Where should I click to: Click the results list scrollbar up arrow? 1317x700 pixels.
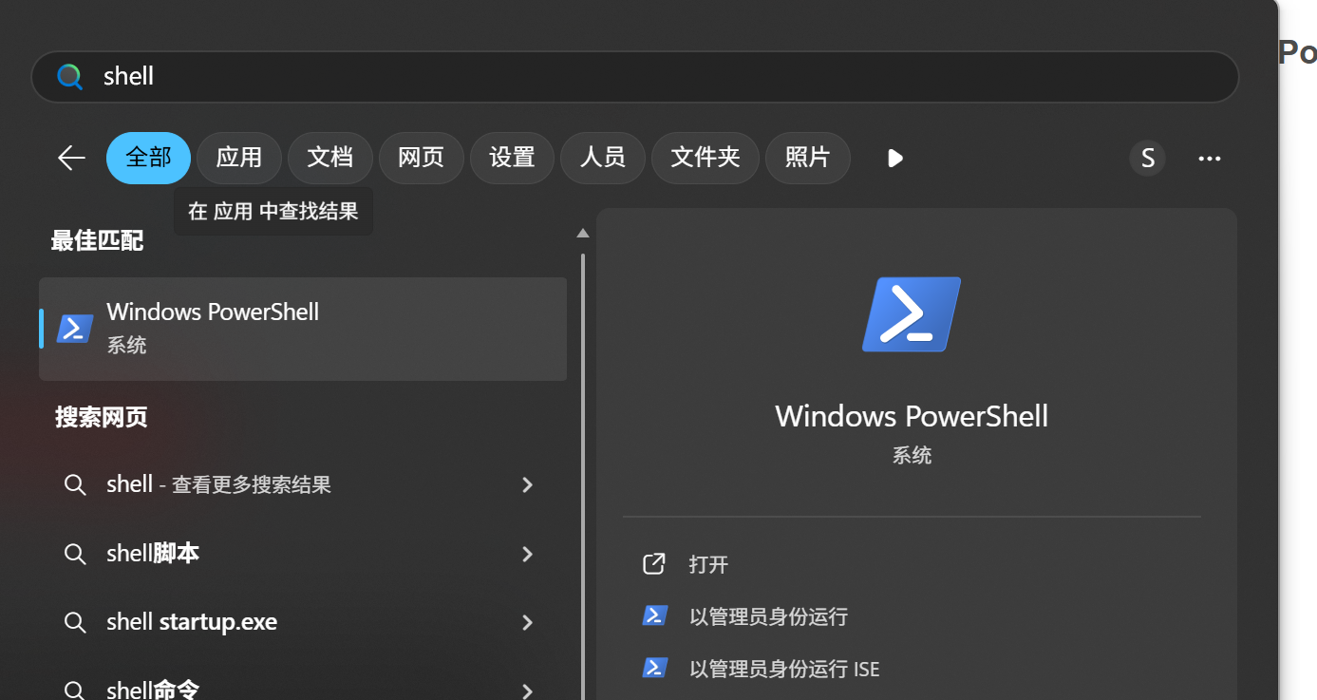(x=583, y=233)
